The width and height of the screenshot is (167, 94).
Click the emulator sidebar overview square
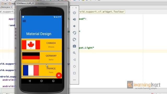pyautogui.click(x=74, y=73)
